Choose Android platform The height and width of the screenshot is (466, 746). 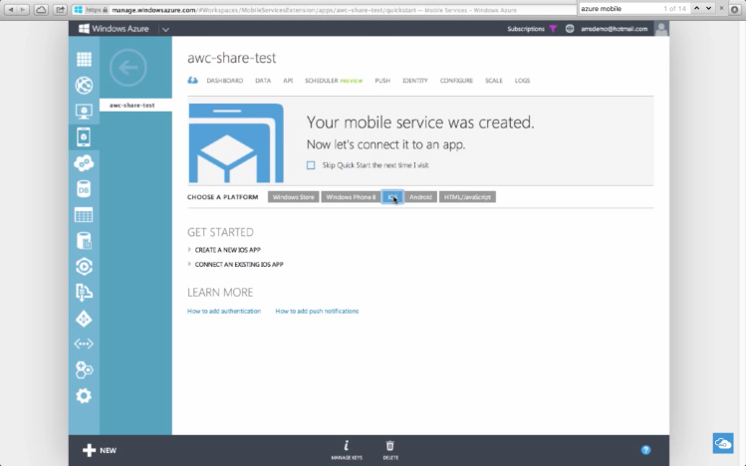pyautogui.click(x=420, y=197)
